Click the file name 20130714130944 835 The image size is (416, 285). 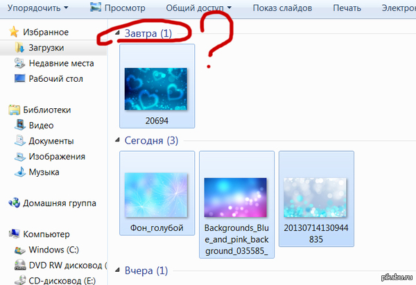pos(316,234)
